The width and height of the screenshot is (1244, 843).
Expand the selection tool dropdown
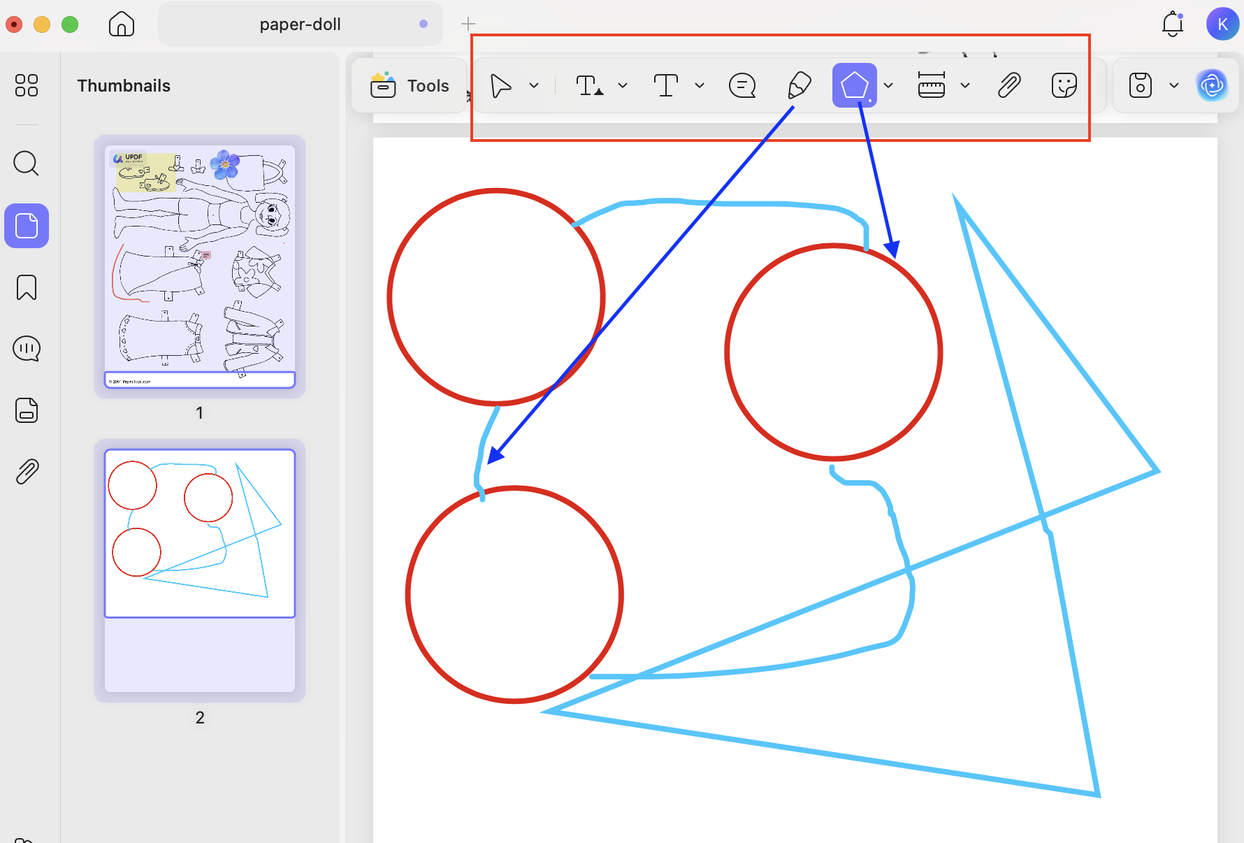(x=534, y=85)
